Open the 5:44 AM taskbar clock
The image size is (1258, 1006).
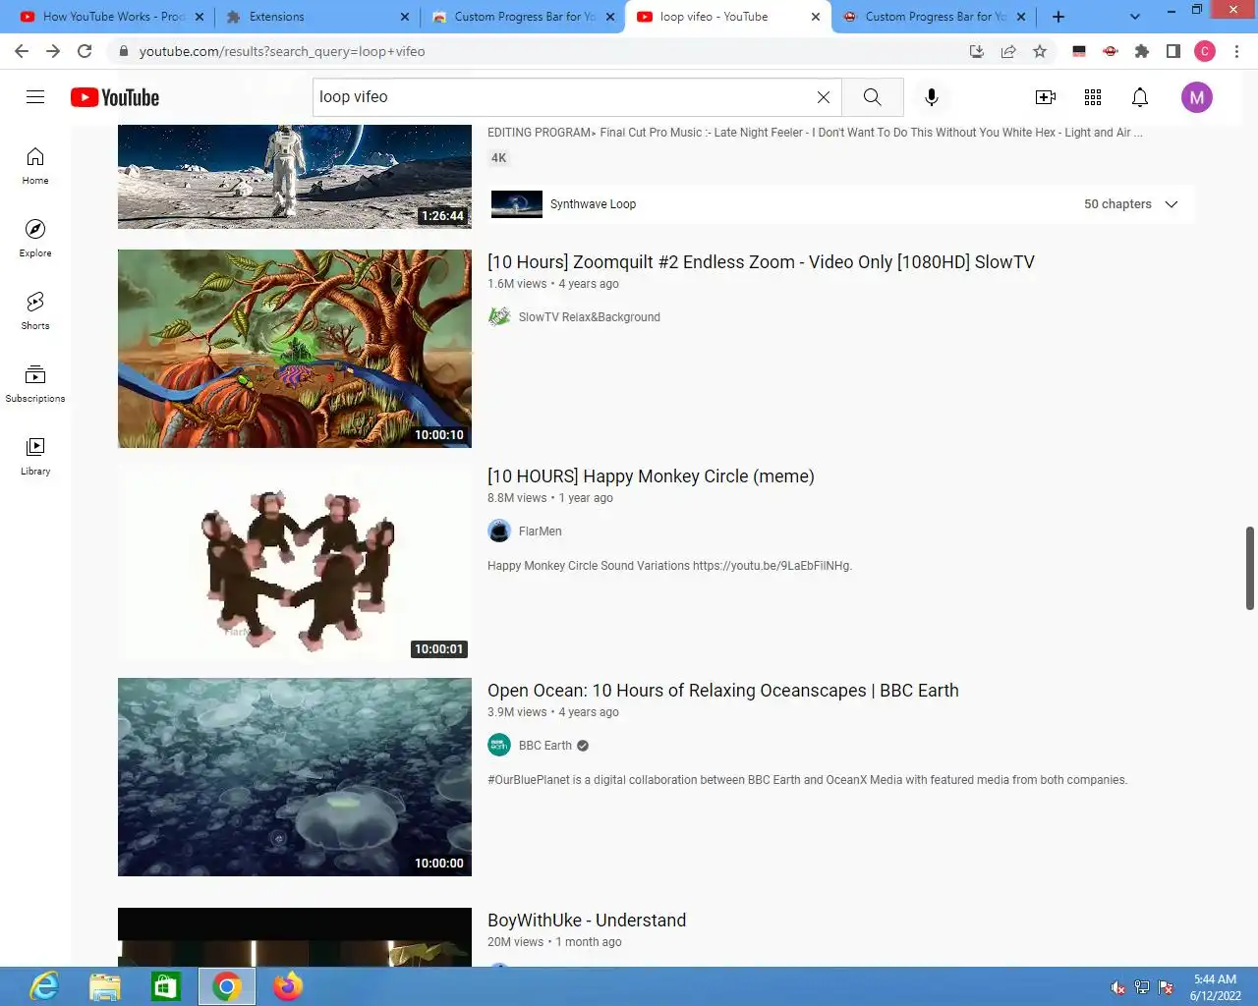1215,987
